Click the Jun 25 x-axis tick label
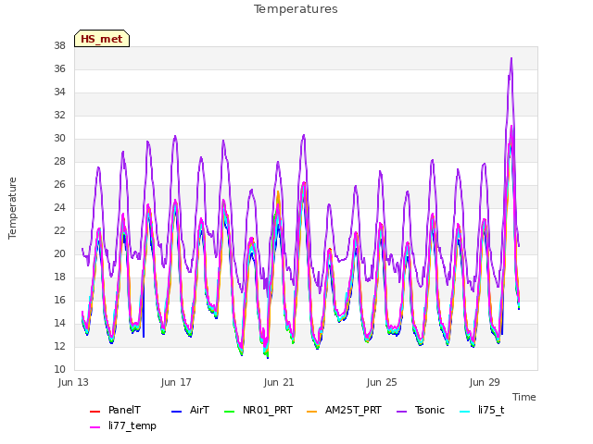The image size is (593, 444). [382, 382]
